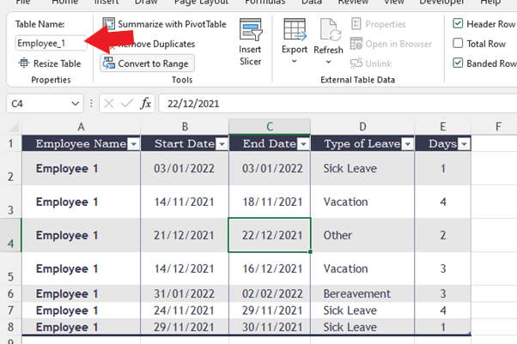The width and height of the screenshot is (517, 344).
Task: Click cell with start date 03/01/2022
Action: pyautogui.click(x=185, y=168)
